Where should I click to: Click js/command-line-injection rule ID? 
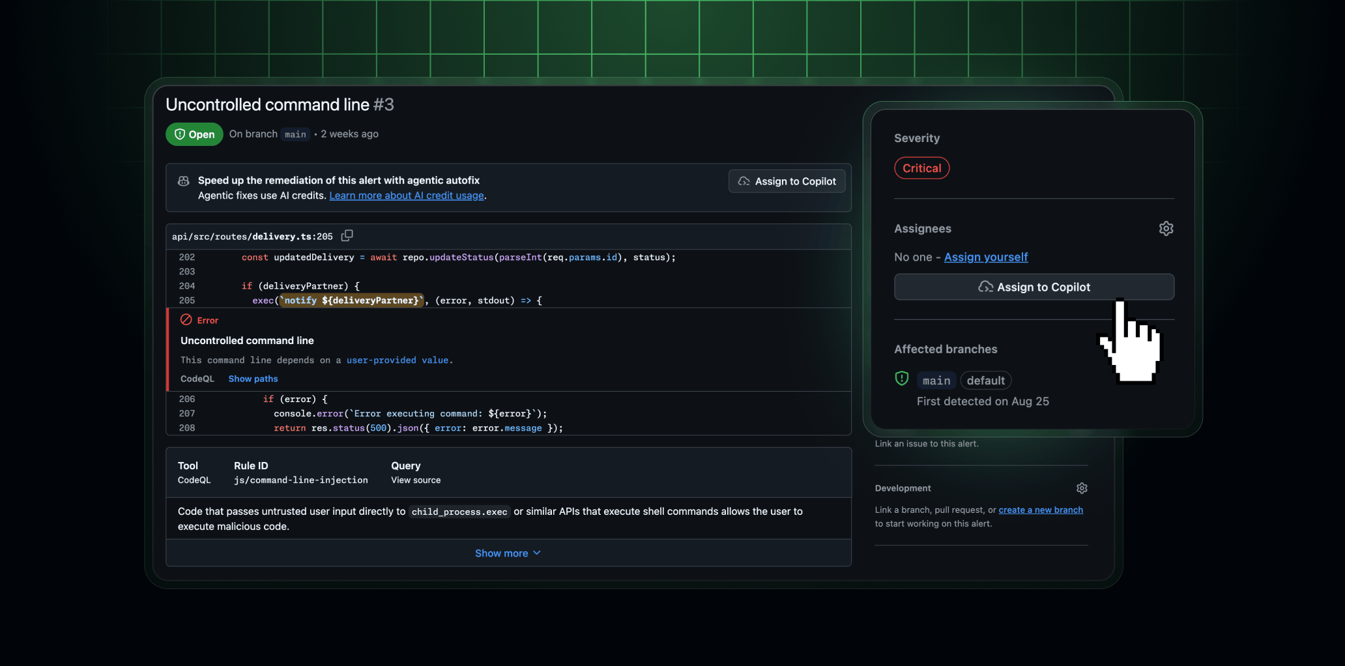click(301, 480)
